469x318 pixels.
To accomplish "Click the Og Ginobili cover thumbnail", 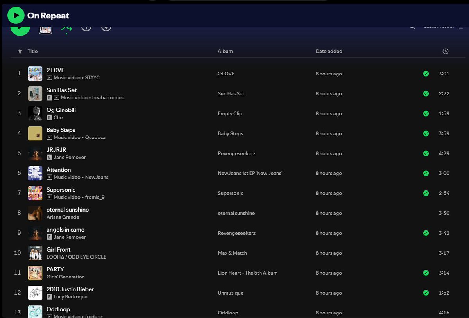I will (35, 113).
